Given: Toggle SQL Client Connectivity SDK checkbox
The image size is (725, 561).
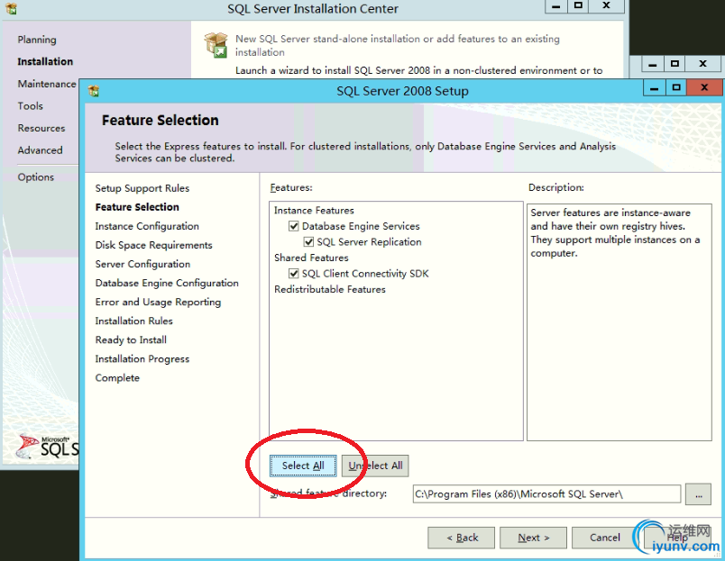Looking at the screenshot, I should 294,274.
